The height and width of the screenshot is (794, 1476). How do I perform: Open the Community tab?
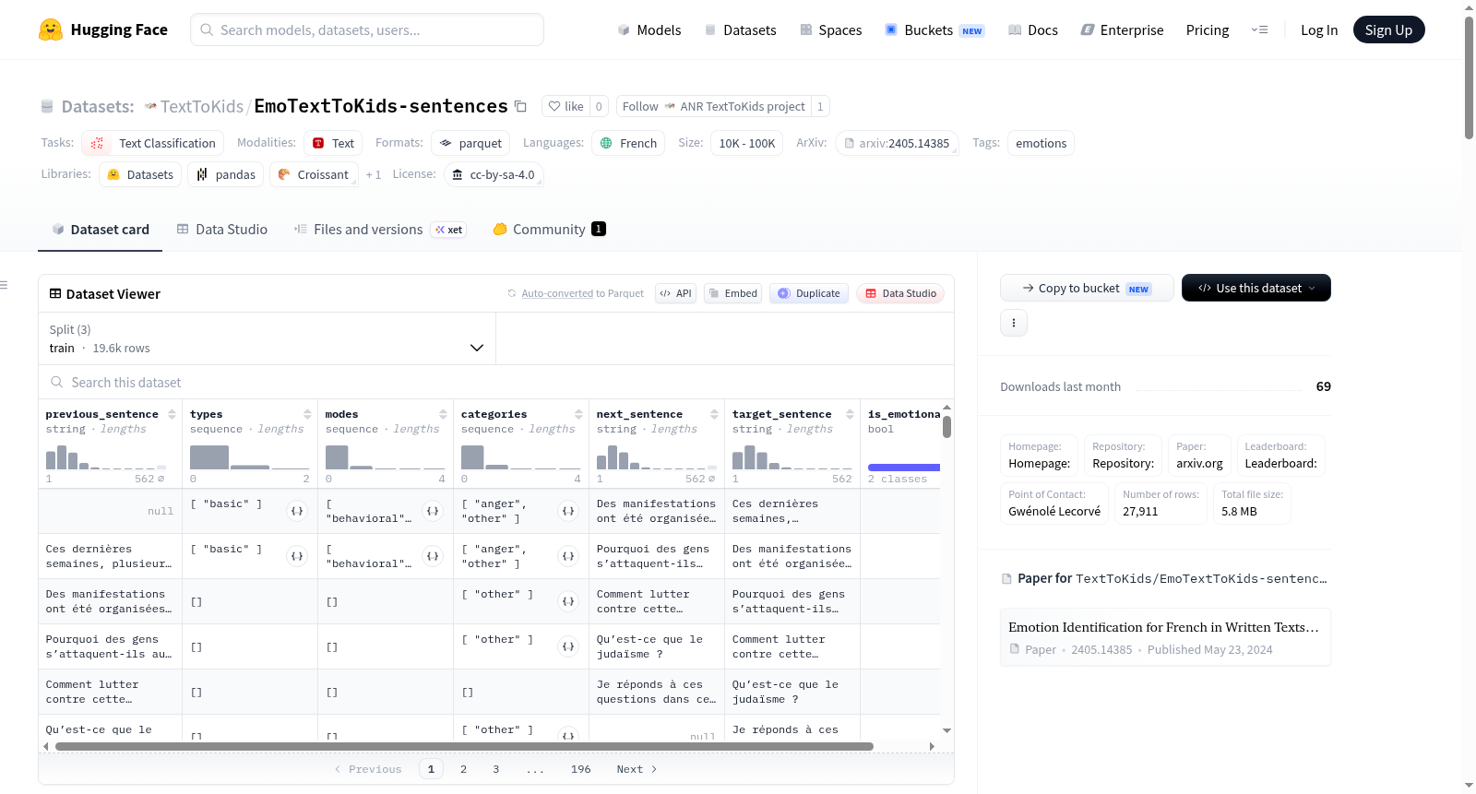(x=549, y=229)
